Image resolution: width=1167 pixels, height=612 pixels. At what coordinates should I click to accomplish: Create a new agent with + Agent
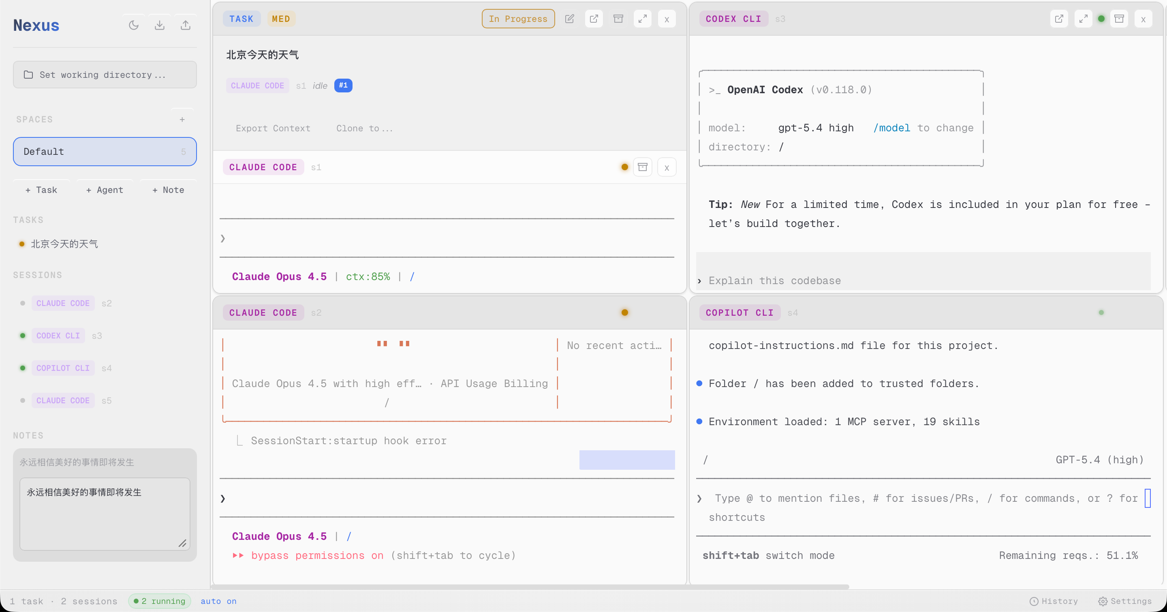[x=104, y=190]
